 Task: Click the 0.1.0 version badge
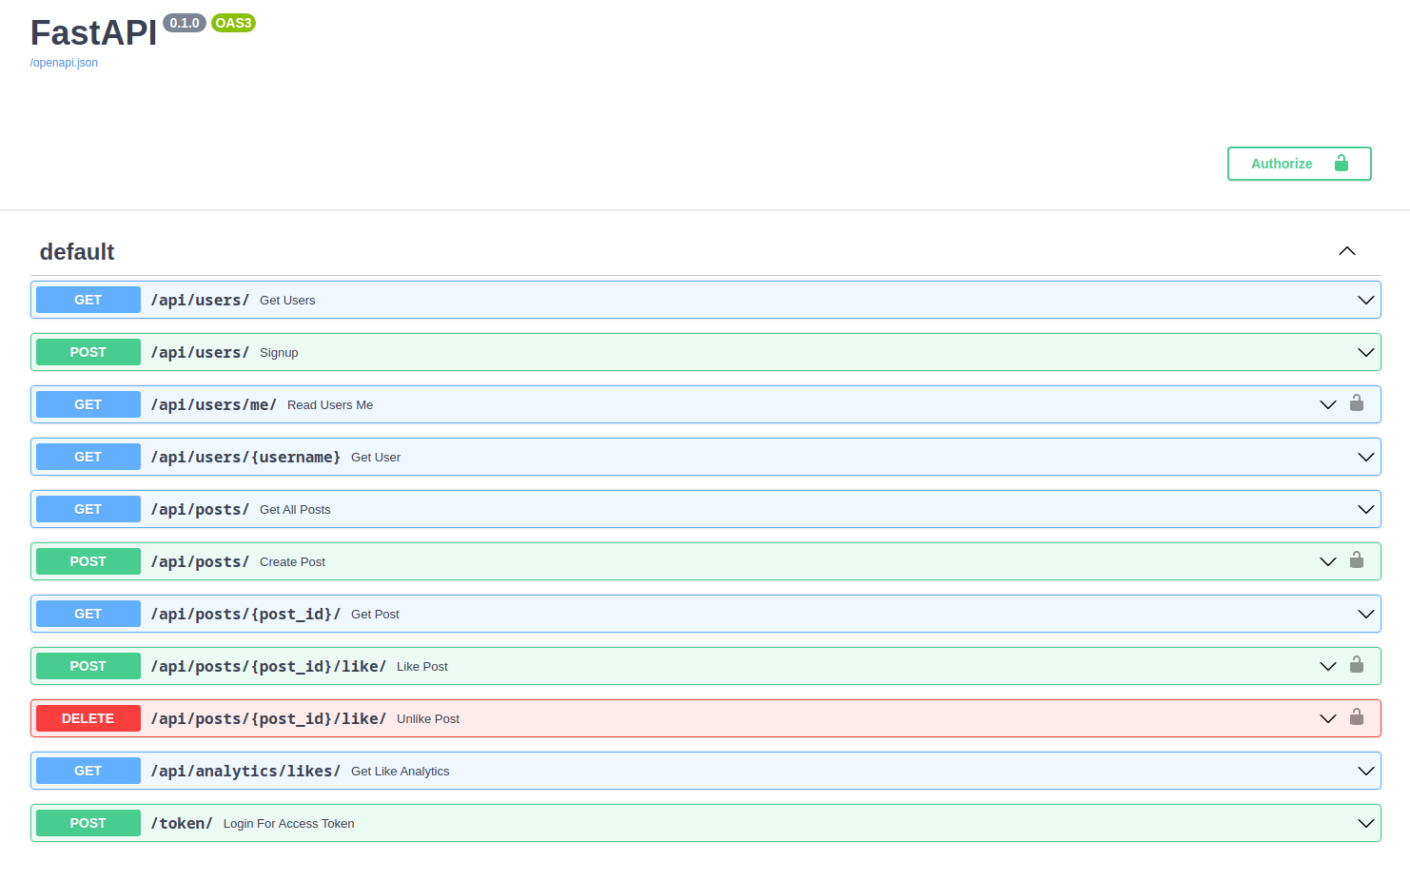[185, 23]
